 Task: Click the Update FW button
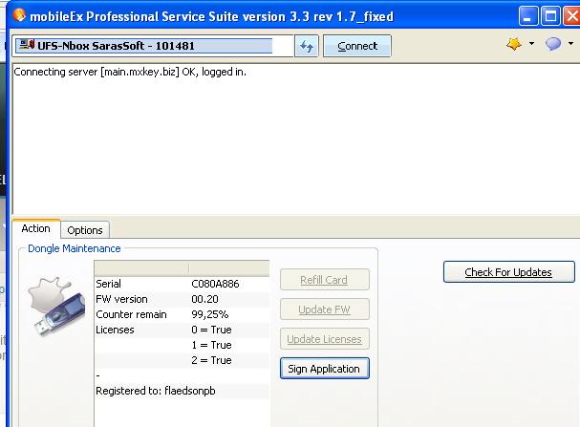(x=324, y=310)
